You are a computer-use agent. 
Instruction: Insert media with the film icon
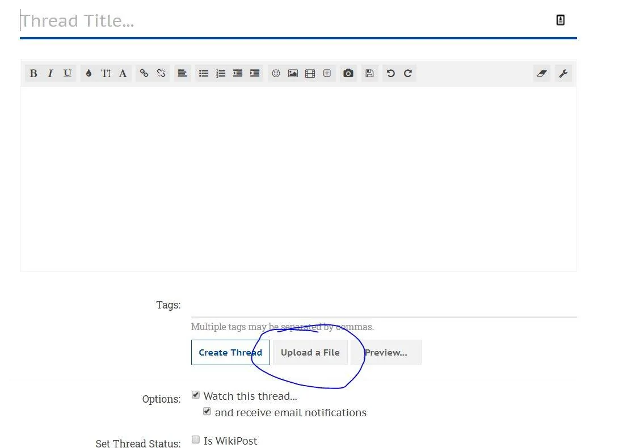pos(310,74)
